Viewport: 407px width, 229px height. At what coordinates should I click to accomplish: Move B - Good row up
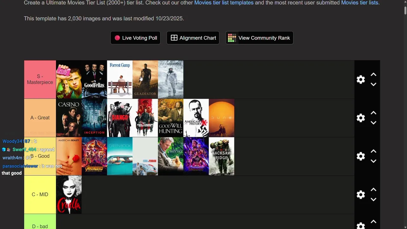coord(374,151)
